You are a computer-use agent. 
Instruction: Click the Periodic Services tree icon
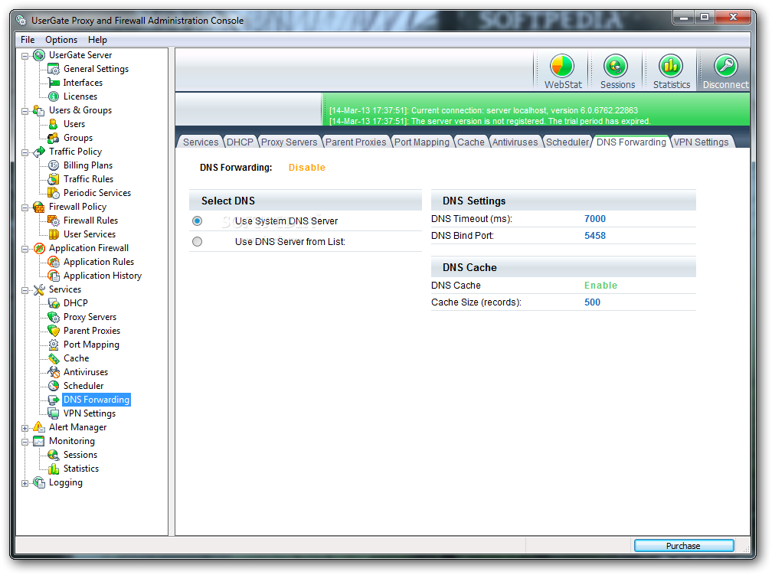click(x=54, y=193)
